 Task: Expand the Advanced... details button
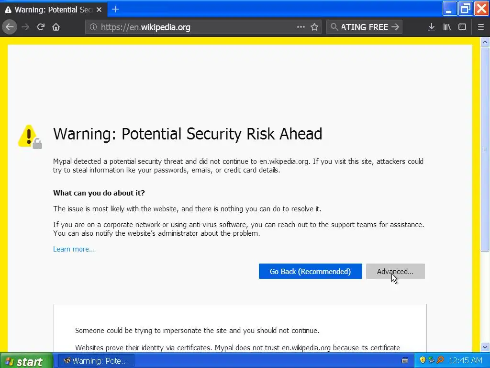click(395, 271)
